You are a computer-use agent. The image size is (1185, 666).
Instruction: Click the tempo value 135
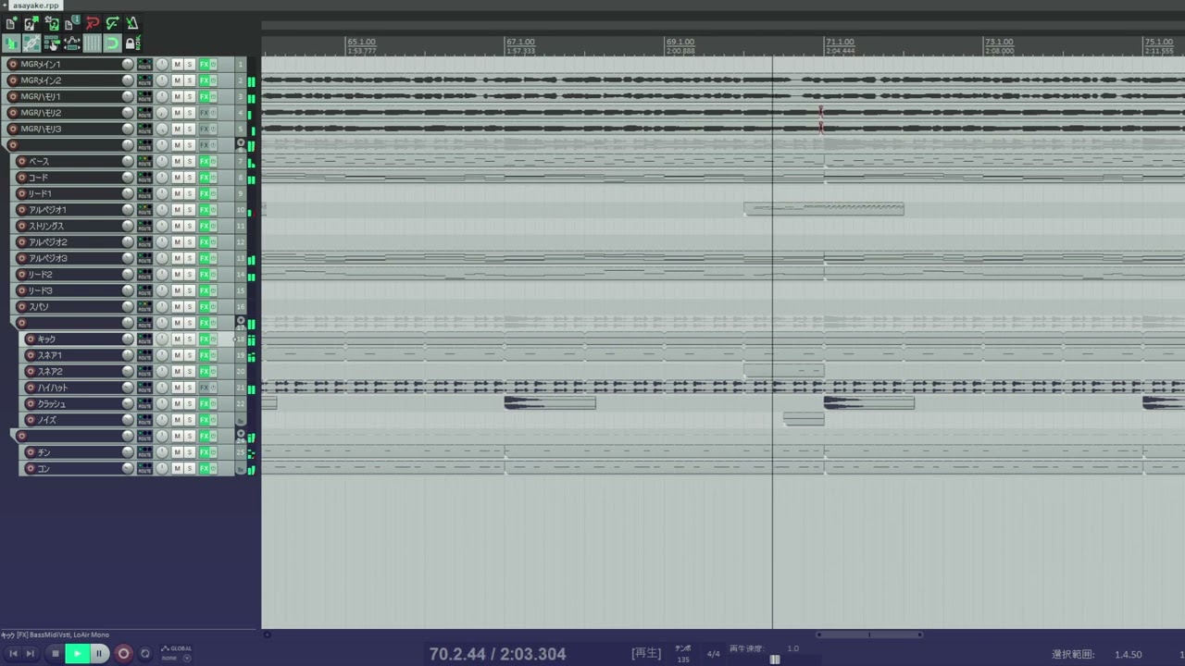click(683, 660)
